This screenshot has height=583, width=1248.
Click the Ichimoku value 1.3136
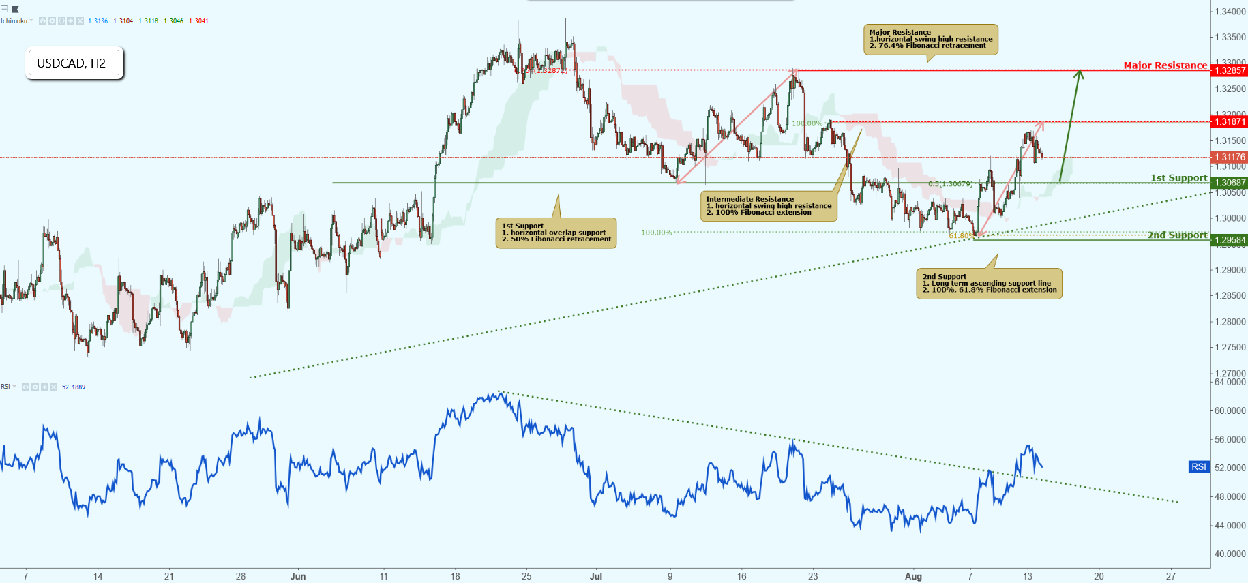coord(98,21)
